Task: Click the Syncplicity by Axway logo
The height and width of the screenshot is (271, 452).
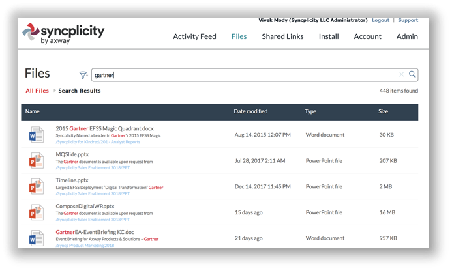Action: [x=63, y=35]
